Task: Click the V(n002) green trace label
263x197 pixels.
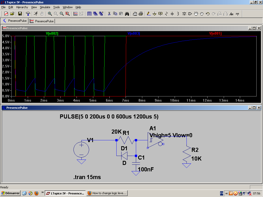Action: click(52, 34)
